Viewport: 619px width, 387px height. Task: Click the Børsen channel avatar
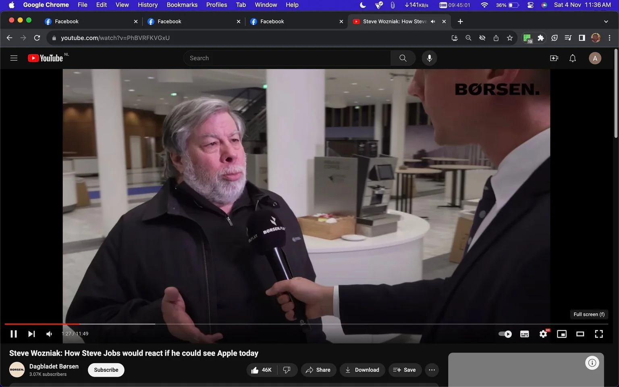pyautogui.click(x=17, y=370)
